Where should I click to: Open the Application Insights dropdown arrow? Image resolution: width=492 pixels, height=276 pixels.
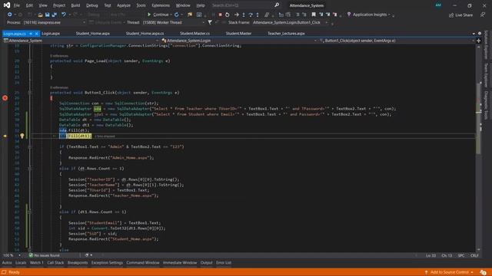click(x=389, y=15)
